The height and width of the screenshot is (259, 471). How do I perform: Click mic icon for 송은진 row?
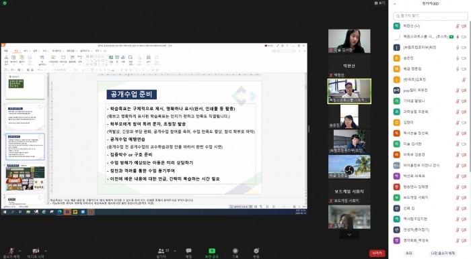(458, 58)
